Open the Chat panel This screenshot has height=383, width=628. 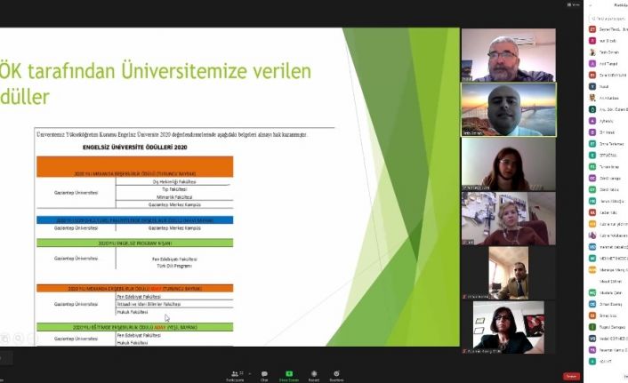pos(263,374)
